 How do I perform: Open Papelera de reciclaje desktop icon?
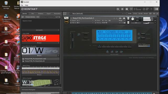[x=6, y=5]
